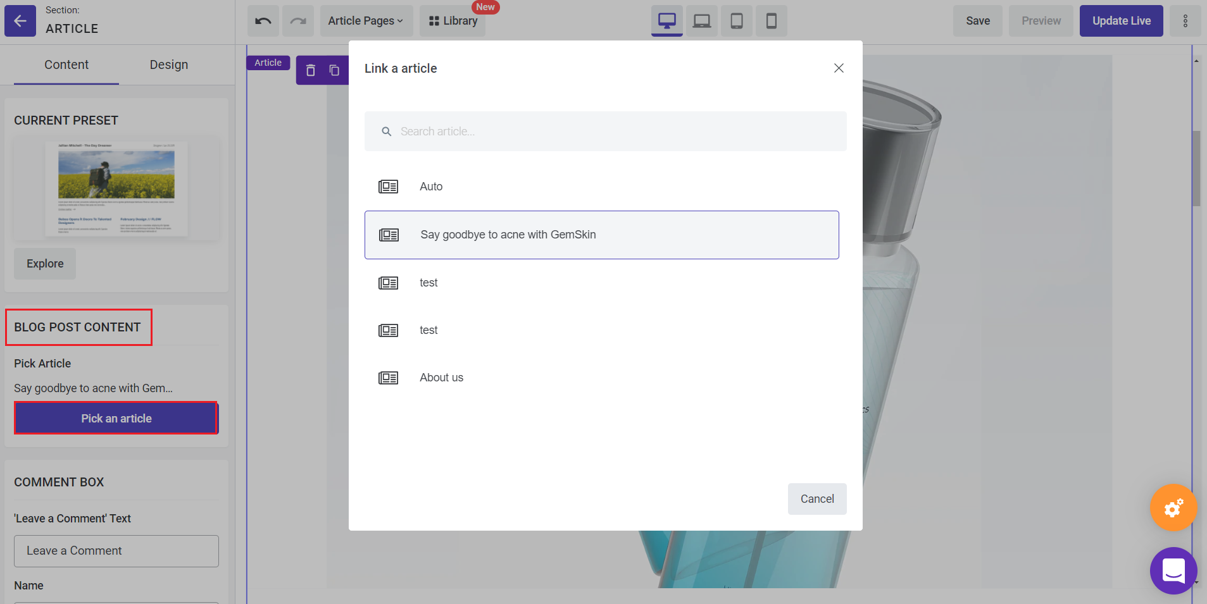The width and height of the screenshot is (1207, 604).
Task: Click the New badge on Library
Action: pos(485,7)
